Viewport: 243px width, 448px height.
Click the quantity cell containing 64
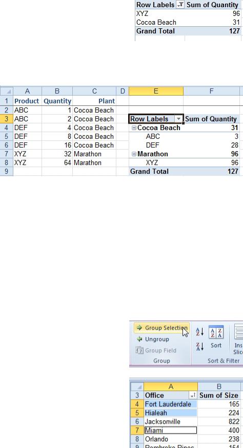click(57, 163)
